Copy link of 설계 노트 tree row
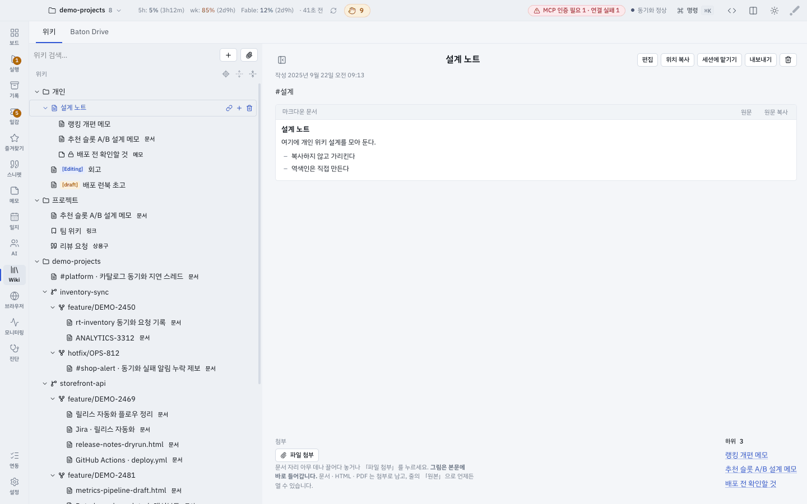This screenshot has height=504, width=807. 229,108
